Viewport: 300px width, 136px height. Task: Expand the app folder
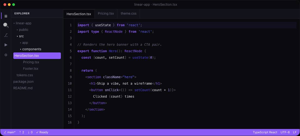click(24, 43)
